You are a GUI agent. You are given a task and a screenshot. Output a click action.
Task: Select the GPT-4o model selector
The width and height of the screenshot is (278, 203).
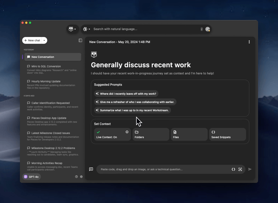tap(31, 177)
